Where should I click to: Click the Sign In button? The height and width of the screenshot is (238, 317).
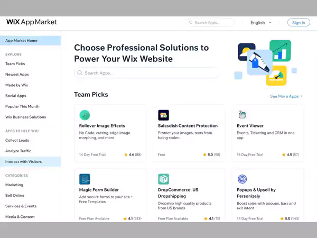click(299, 22)
